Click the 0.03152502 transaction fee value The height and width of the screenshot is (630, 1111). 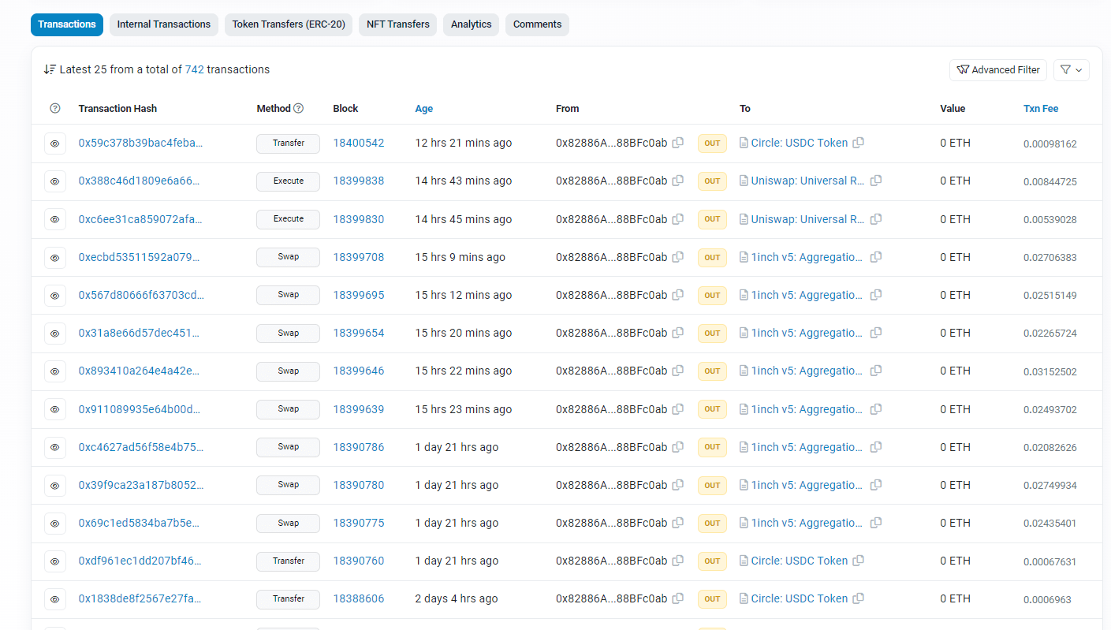pyautogui.click(x=1050, y=371)
